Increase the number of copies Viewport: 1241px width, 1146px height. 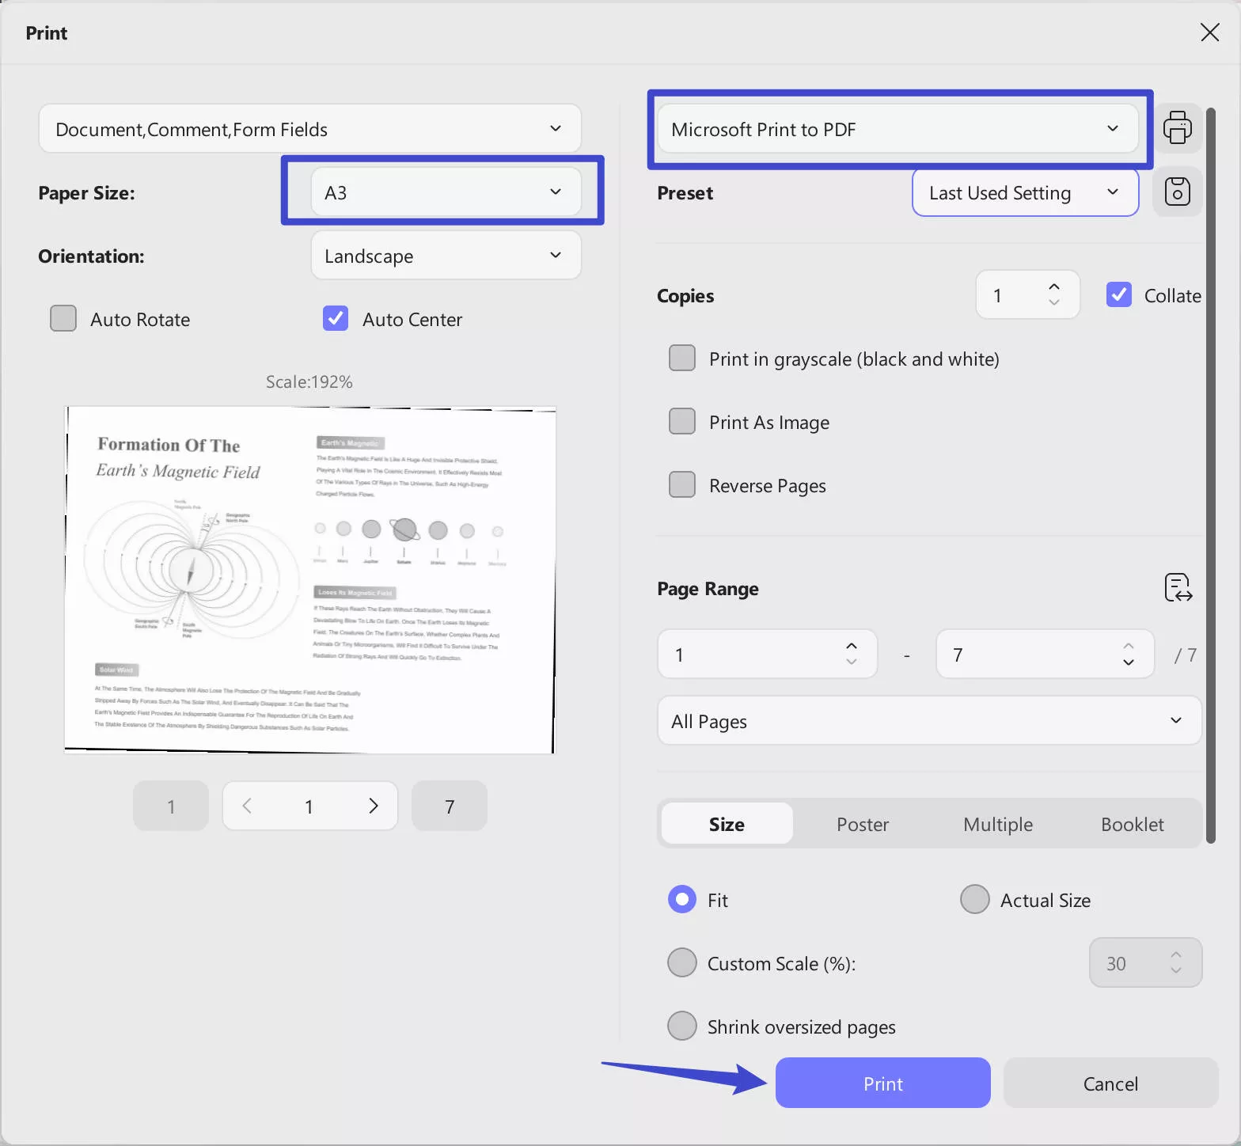[x=1053, y=287]
